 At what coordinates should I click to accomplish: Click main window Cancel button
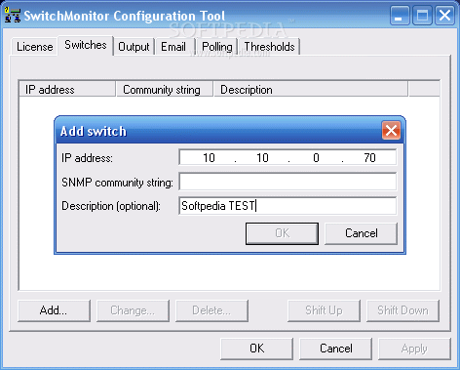(x=335, y=349)
